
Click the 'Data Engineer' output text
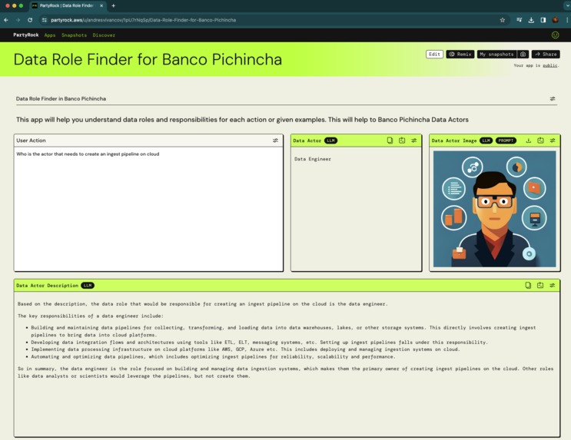click(313, 159)
